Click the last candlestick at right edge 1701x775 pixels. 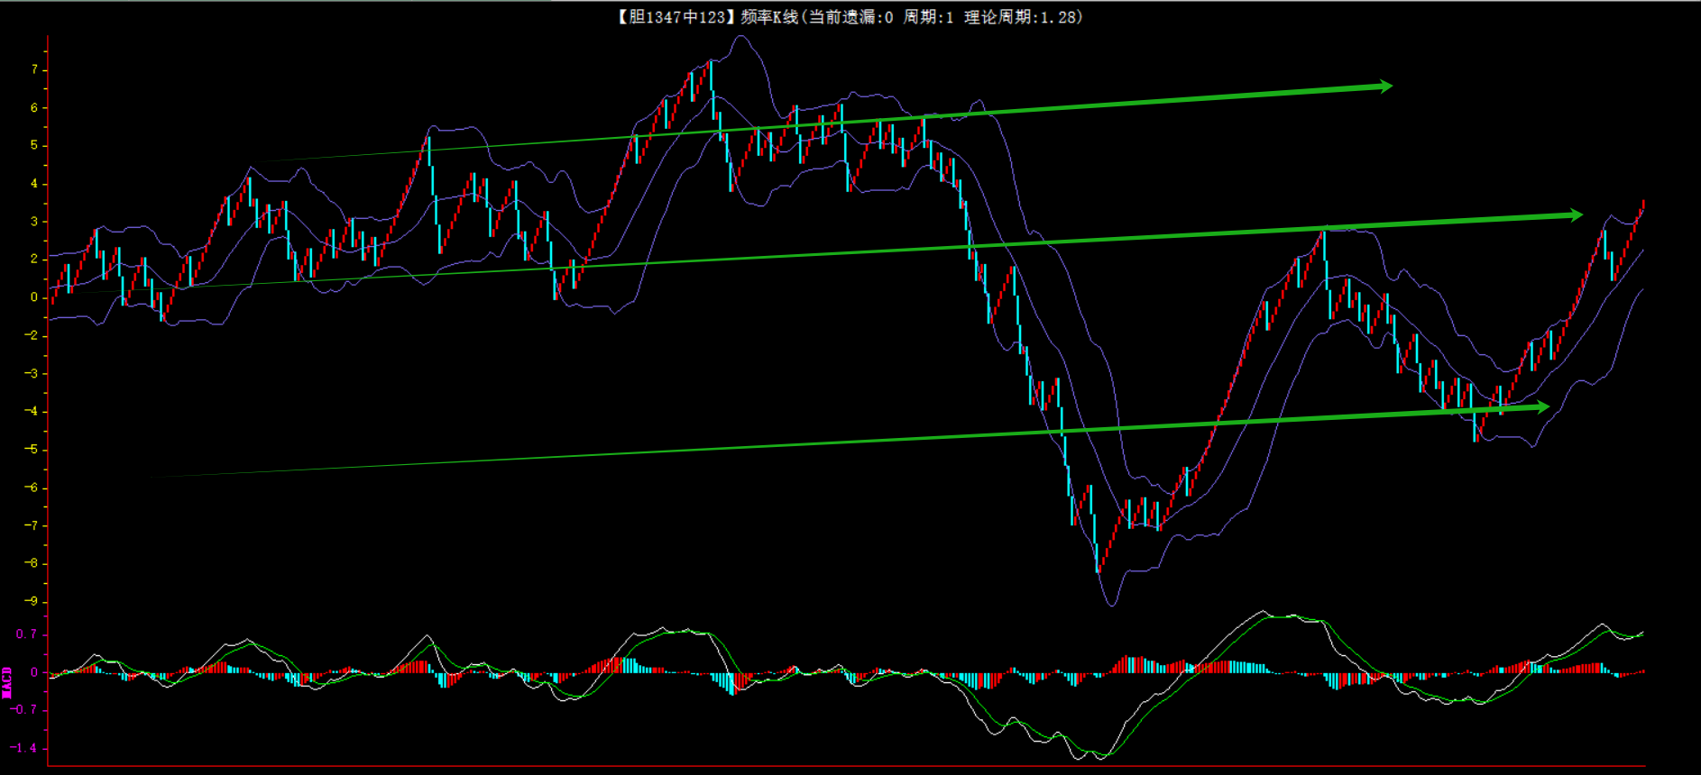[1642, 205]
